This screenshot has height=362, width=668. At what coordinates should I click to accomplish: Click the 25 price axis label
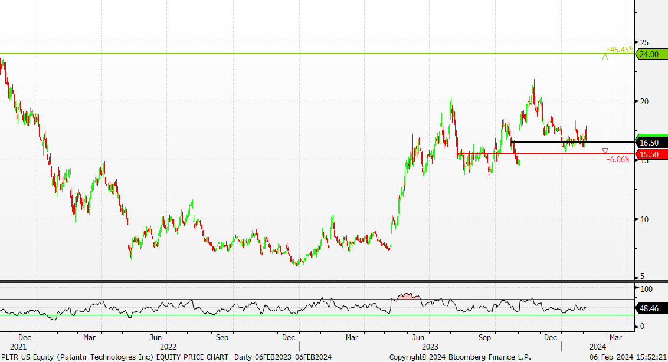pyautogui.click(x=644, y=42)
